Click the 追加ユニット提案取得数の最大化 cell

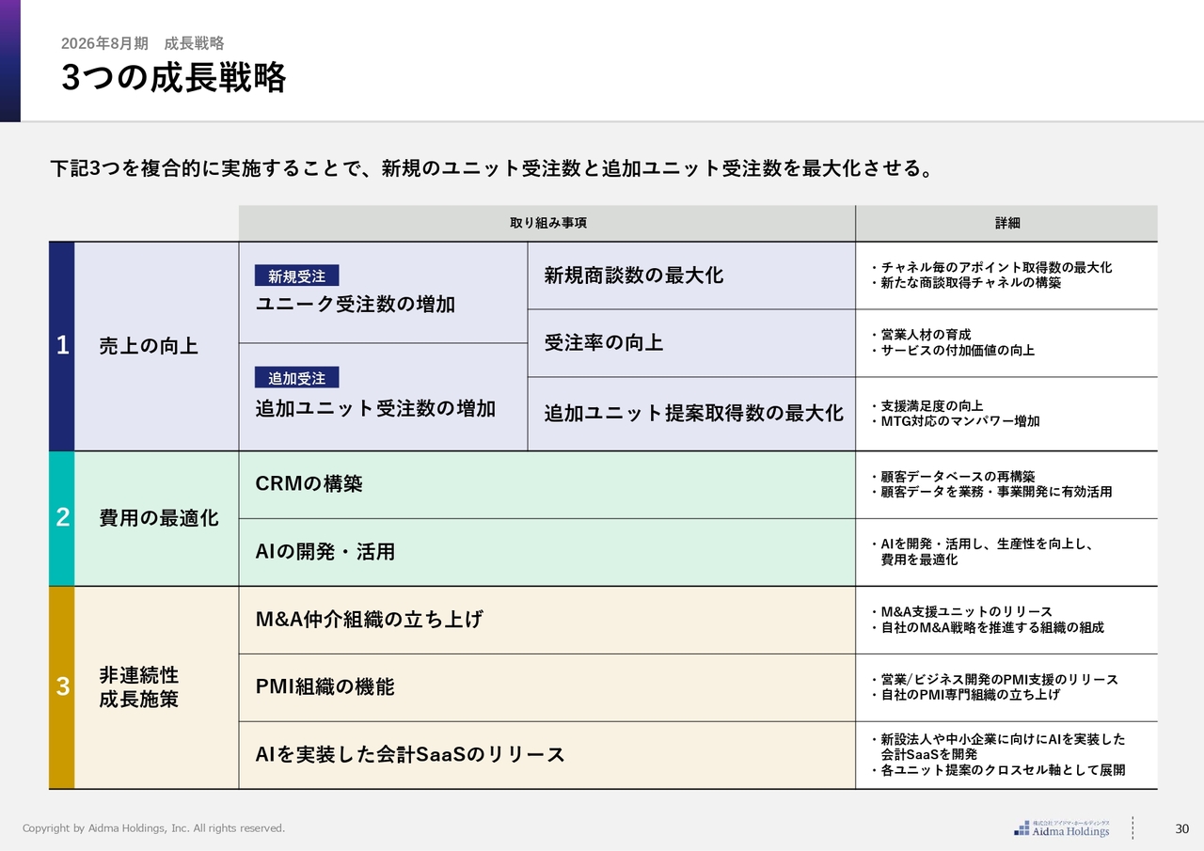click(692, 414)
